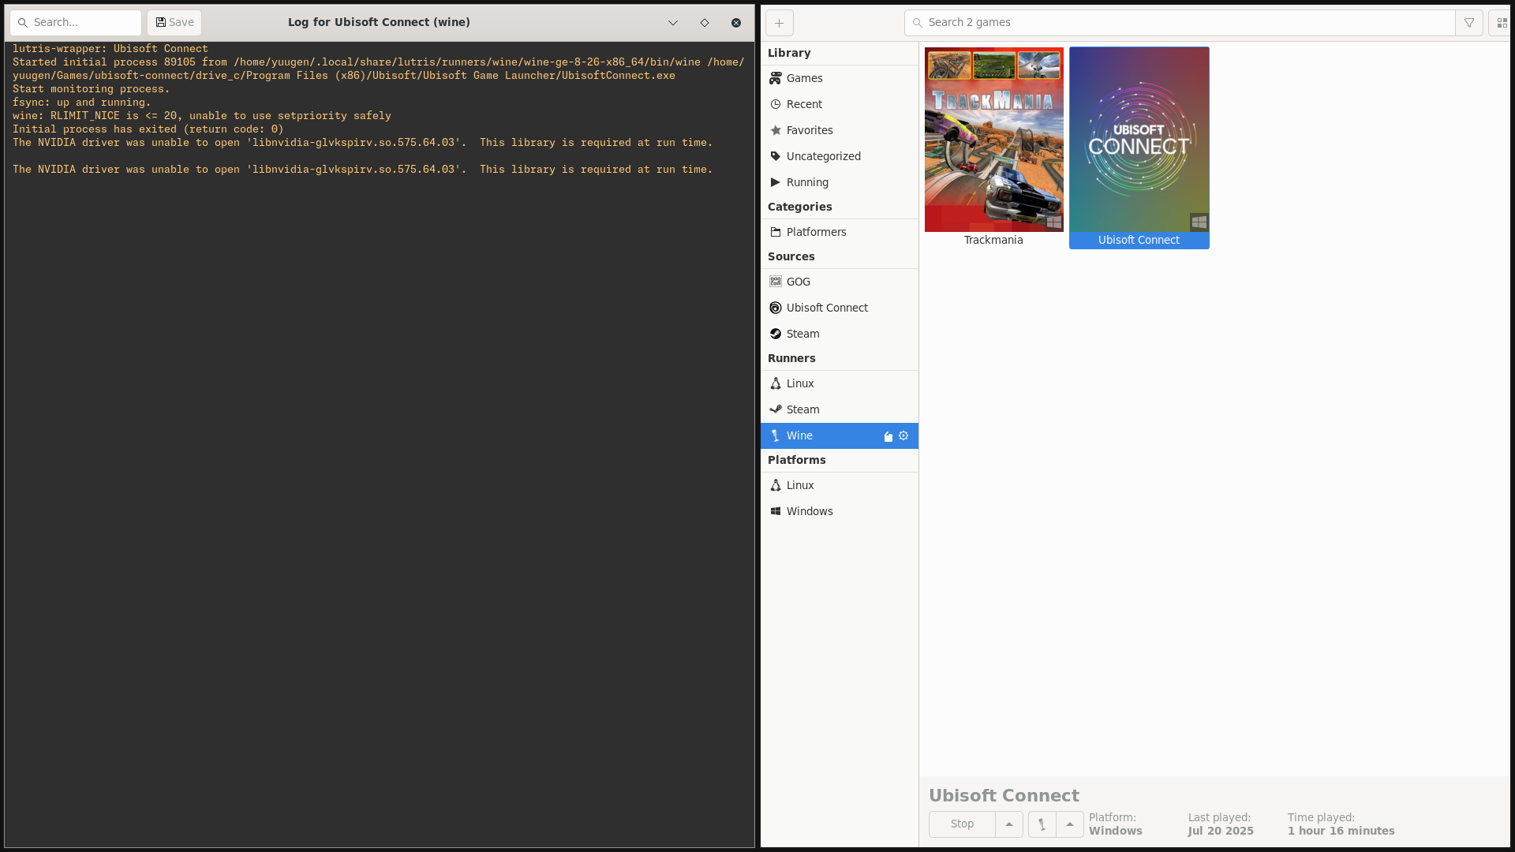The height and width of the screenshot is (852, 1515).
Task: Click the log search field
Action: pos(76,23)
